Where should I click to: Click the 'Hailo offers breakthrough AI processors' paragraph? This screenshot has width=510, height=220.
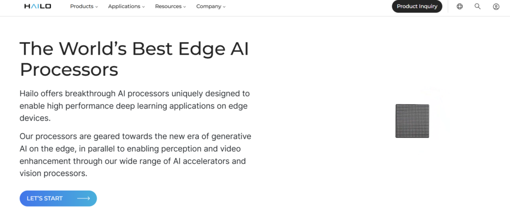tap(134, 106)
